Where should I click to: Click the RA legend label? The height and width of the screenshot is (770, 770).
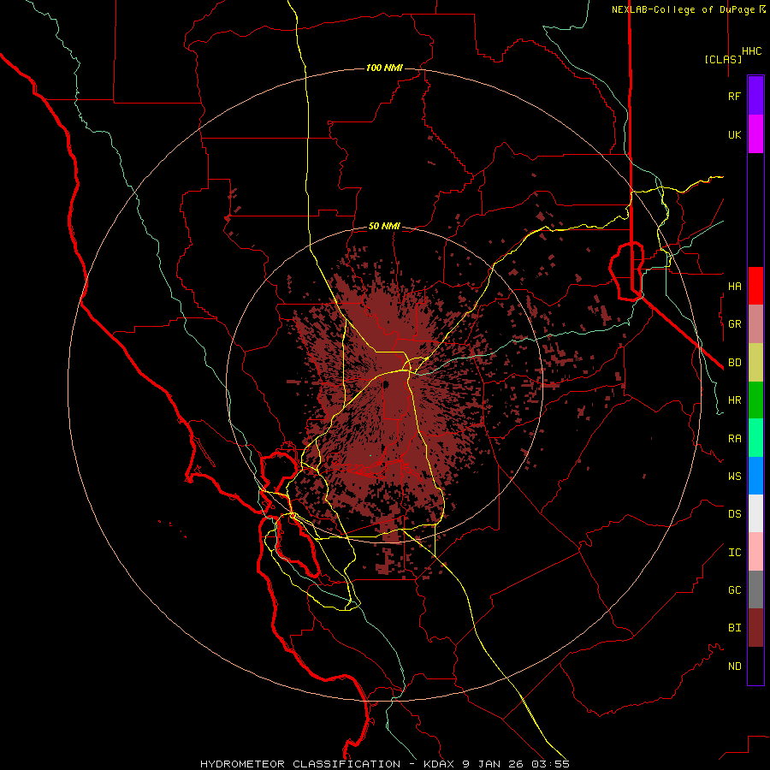pos(735,439)
